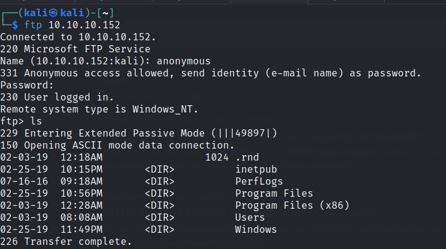Select the 'PerfLogs' directory name
This screenshot has height=249, width=446.
point(259,181)
